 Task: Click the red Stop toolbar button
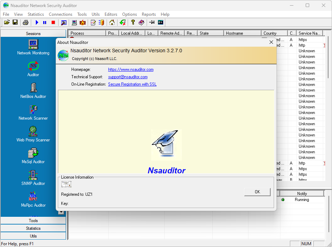53,22
